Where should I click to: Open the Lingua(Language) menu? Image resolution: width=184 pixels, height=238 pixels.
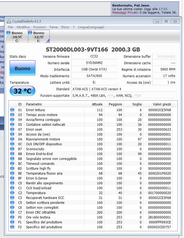pos(91,27)
